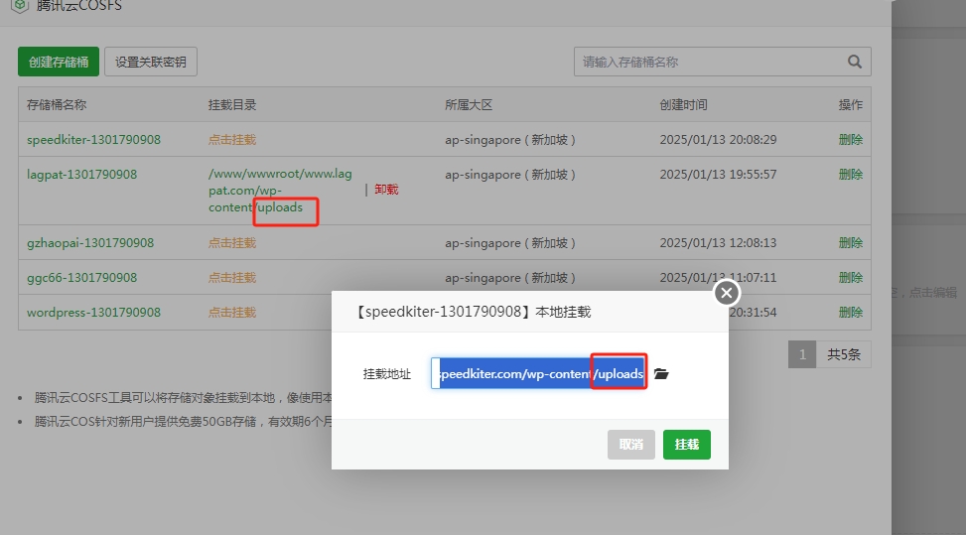The image size is (966, 535).
Task: Select bucket name speedkiter-1301790908
Action: tap(93, 140)
